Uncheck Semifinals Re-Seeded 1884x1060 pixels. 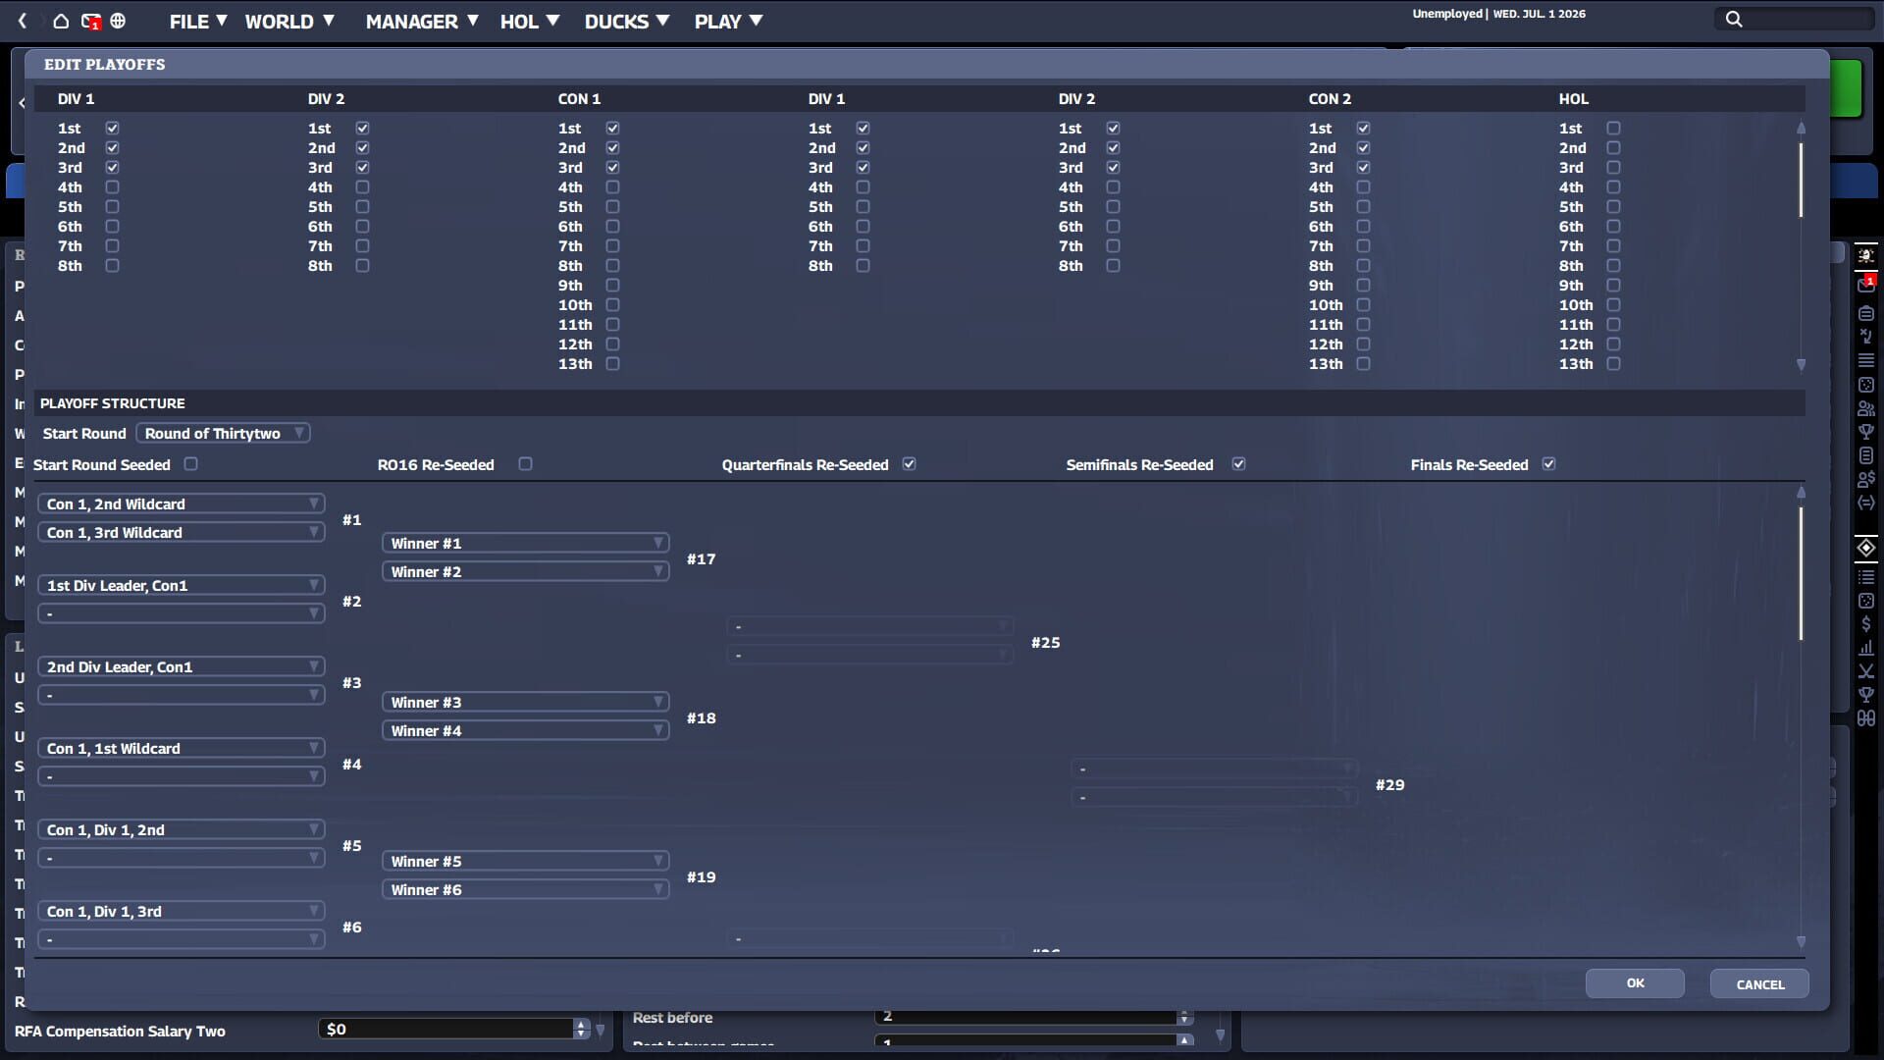1239,464
